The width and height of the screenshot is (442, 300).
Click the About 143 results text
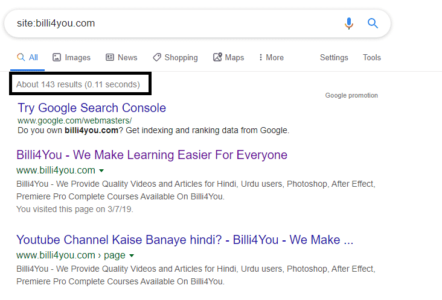pyautogui.click(x=78, y=84)
